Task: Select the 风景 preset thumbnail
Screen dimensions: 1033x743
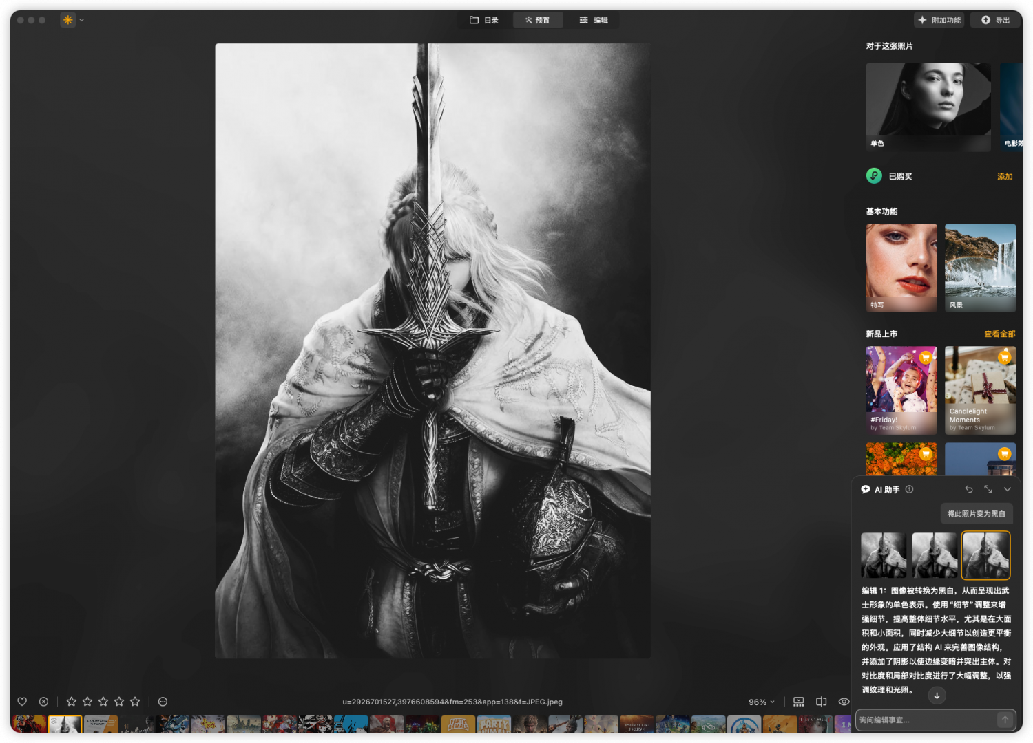Action: (980, 268)
